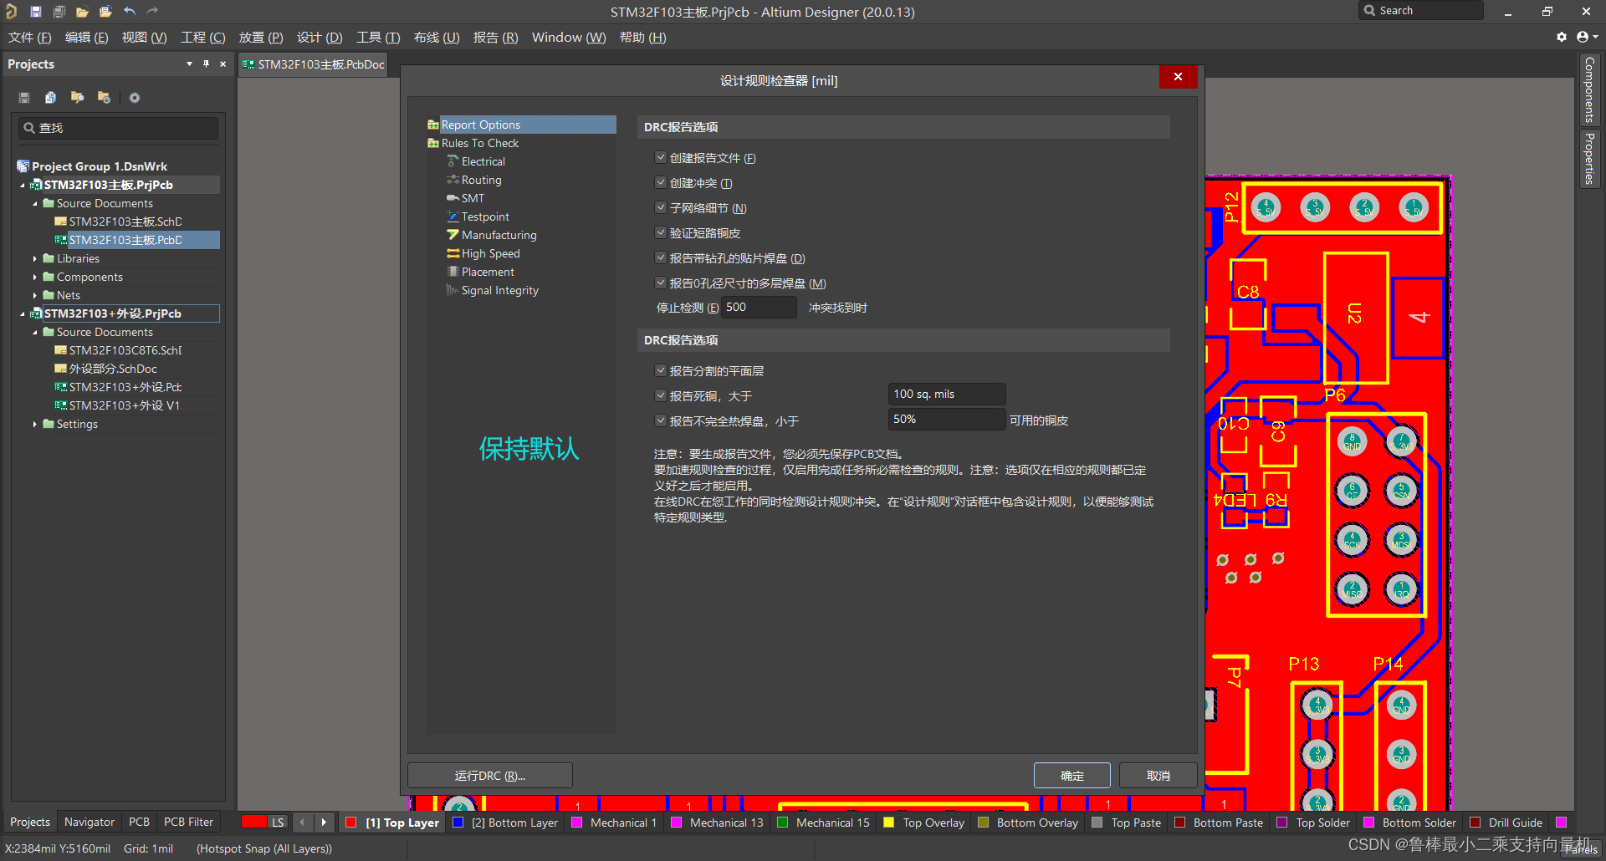Click the Save All icon in title bar
Viewport: 1606px width, 861px height.
pos(59,12)
